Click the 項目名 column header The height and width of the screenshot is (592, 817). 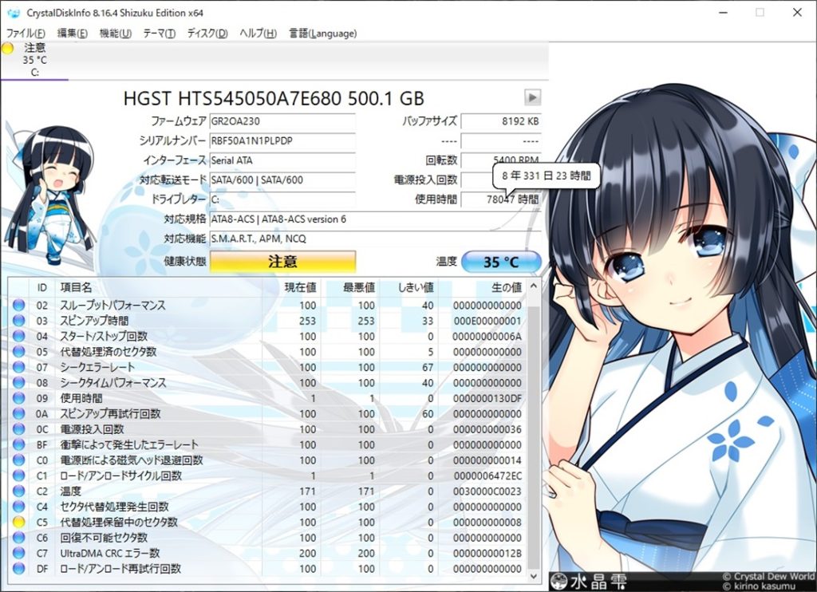coord(160,287)
